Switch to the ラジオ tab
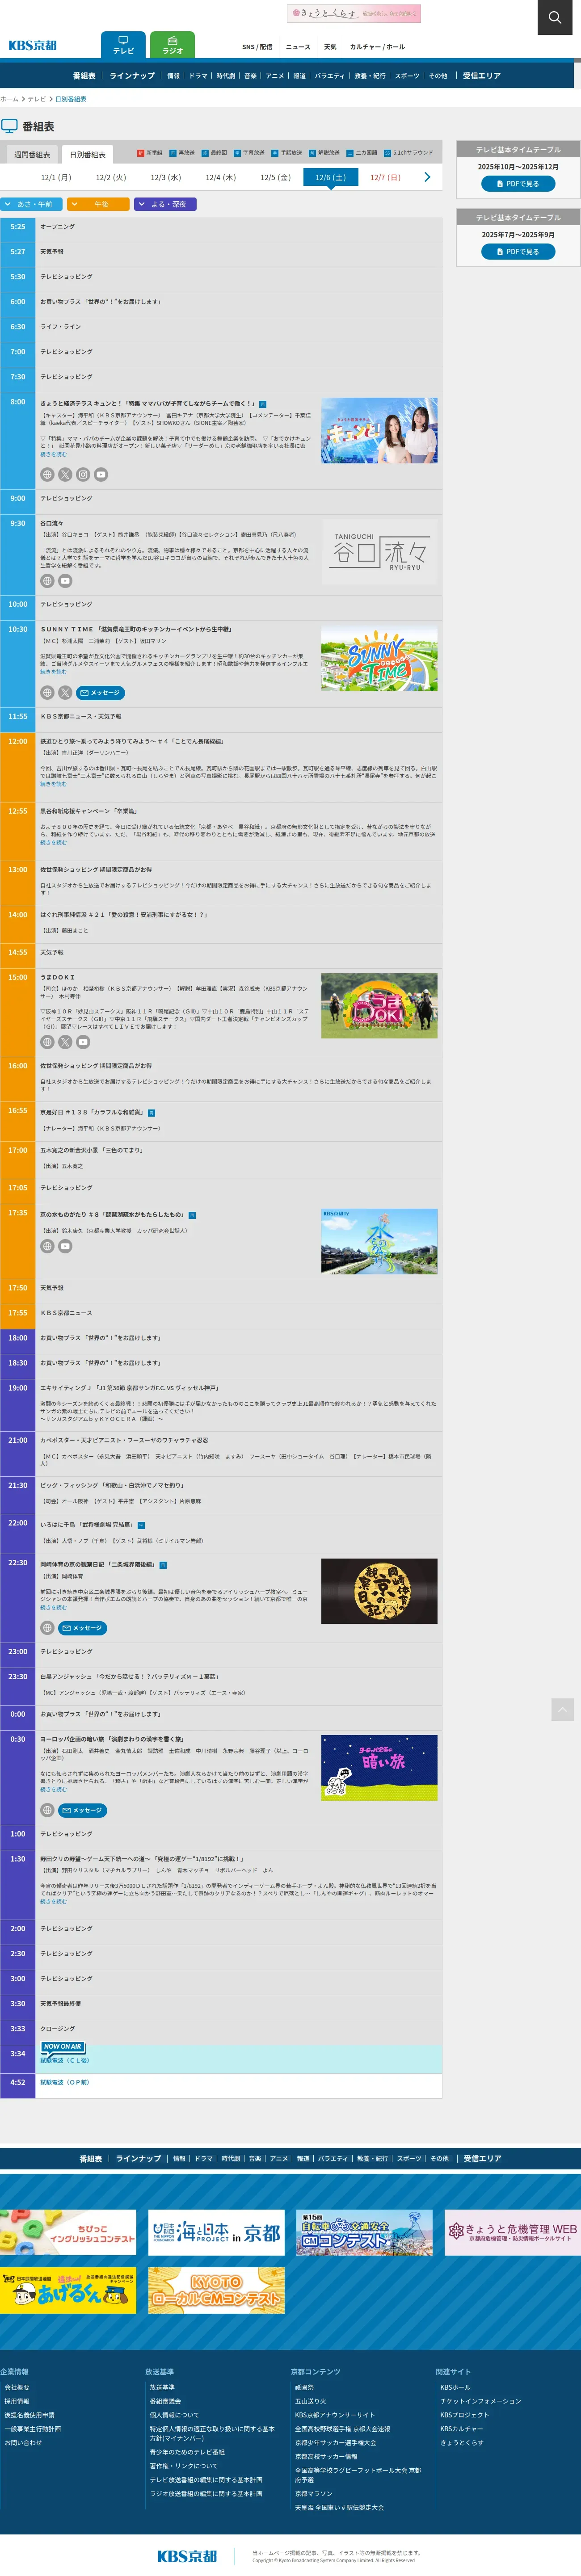Viewport: 581px width, 2576px height. click(x=172, y=45)
